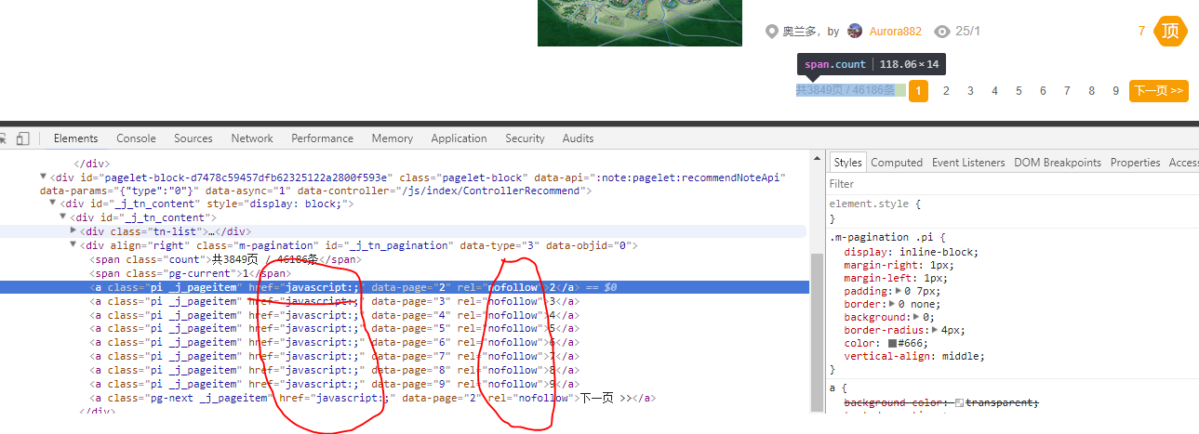Click the orange 顶 hexagon vote button
This screenshot has height=434, width=1199.
1169,32
